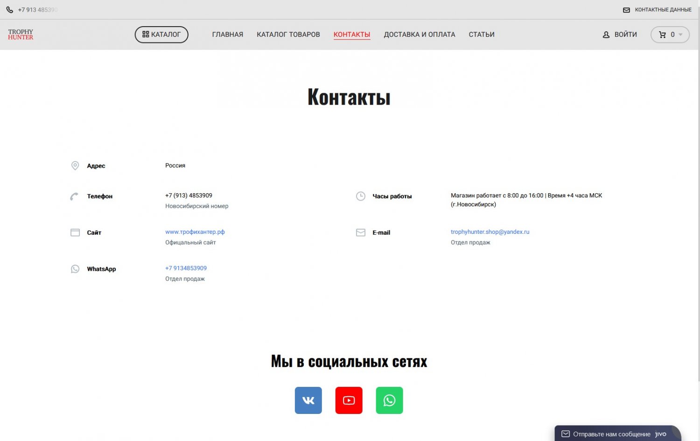Viewport: 700px width, 441px height.
Task: Go to Главная menu item
Action: [x=227, y=35]
